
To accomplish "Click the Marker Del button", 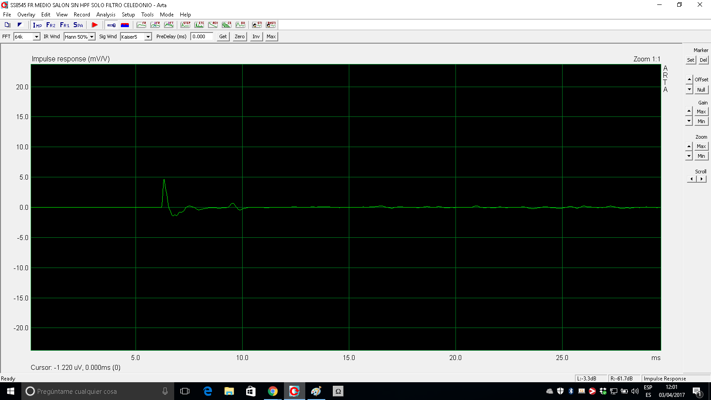I will click(x=703, y=60).
